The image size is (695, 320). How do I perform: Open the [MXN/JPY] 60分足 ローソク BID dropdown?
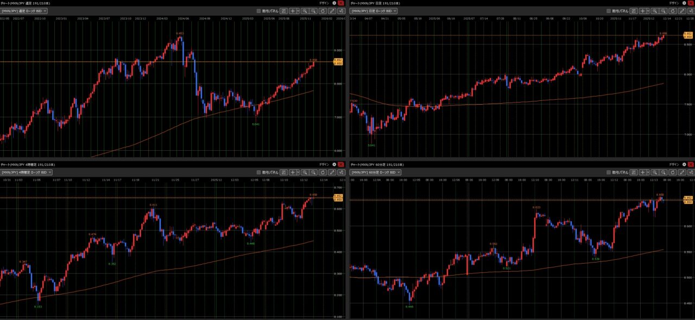click(376, 172)
